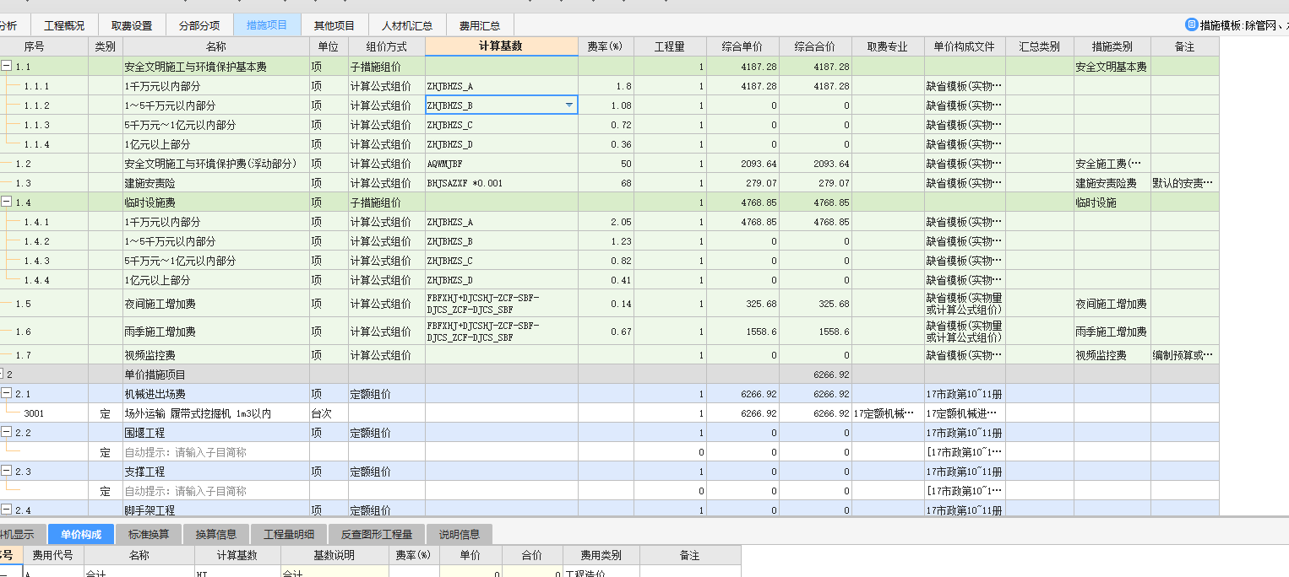
Task: Click the 综合单价 column header
Action: 742,46
